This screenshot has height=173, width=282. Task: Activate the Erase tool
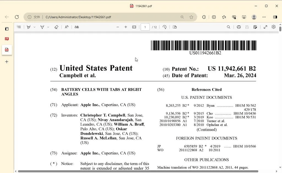point(56,27)
